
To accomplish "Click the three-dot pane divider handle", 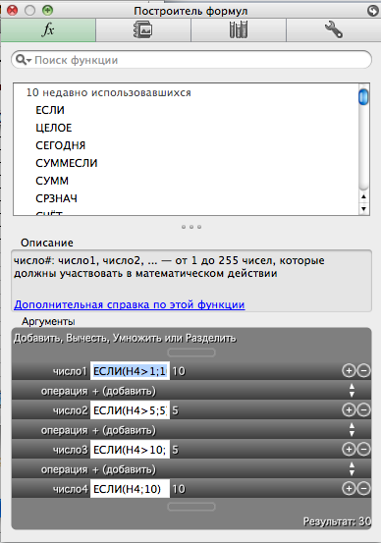I will point(191,227).
